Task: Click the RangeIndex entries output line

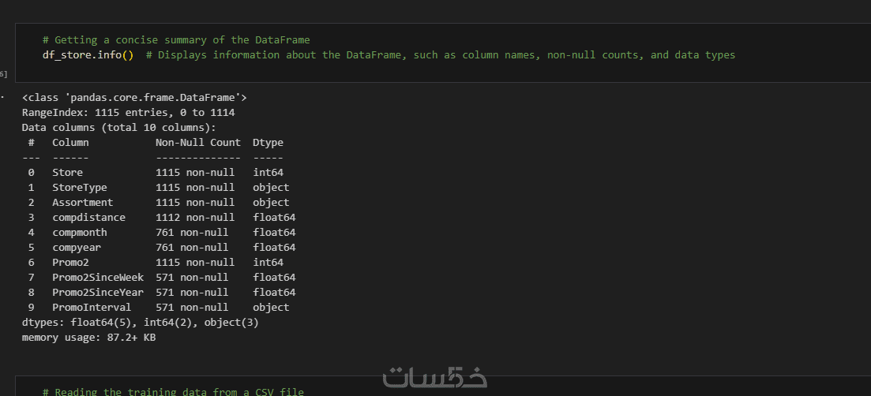Action: (x=128, y=113)
